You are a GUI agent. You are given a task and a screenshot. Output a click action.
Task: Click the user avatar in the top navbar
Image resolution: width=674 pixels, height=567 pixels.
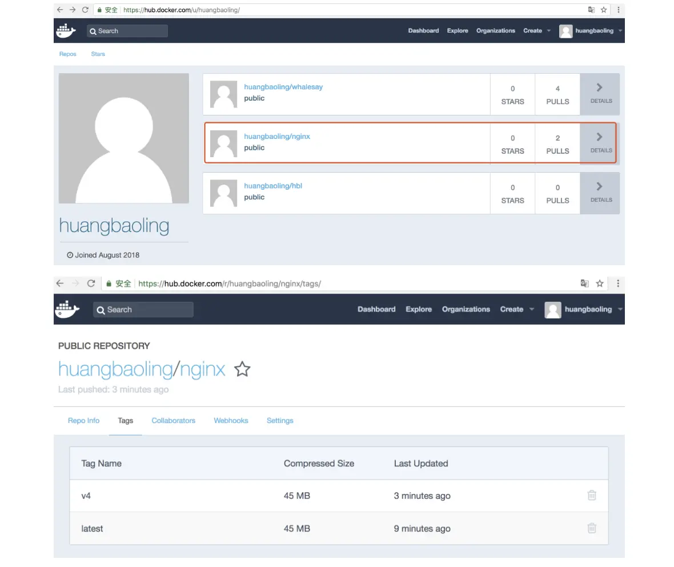pos(565,31)
